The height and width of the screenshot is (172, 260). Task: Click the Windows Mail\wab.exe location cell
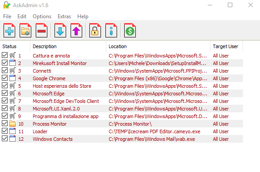[x=152, y=139]
